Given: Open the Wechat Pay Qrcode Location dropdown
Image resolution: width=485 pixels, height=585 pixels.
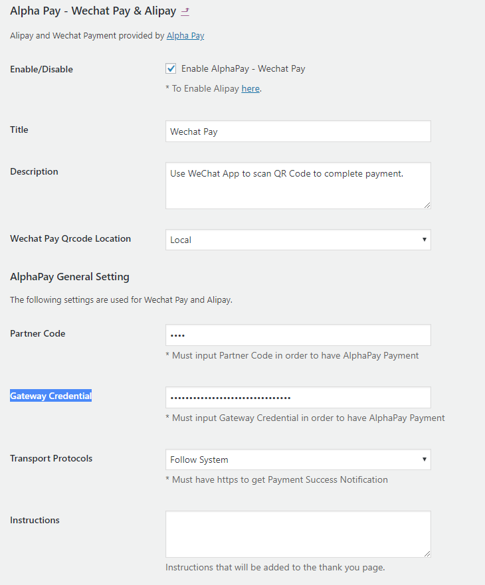Looking at the screenshot, I should (298, 240).
